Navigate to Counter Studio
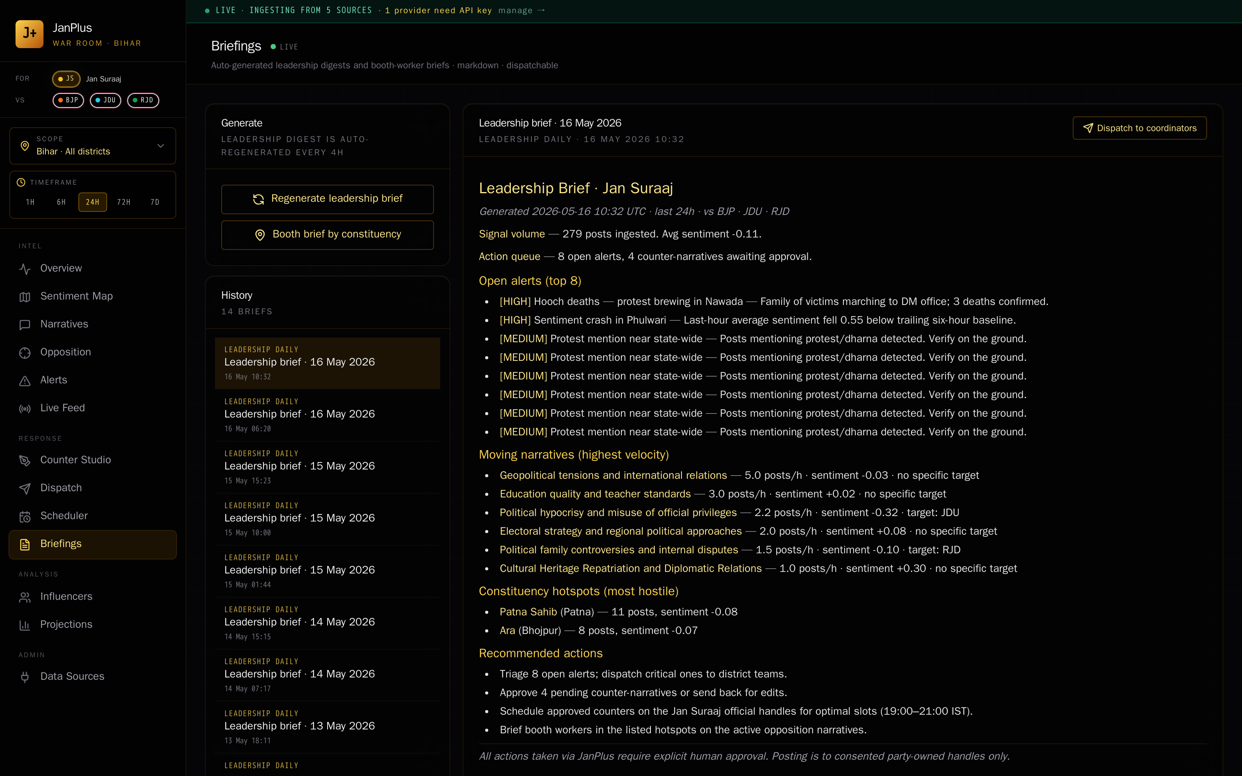Screen dimensions: 1242x776 click(93, 461)
